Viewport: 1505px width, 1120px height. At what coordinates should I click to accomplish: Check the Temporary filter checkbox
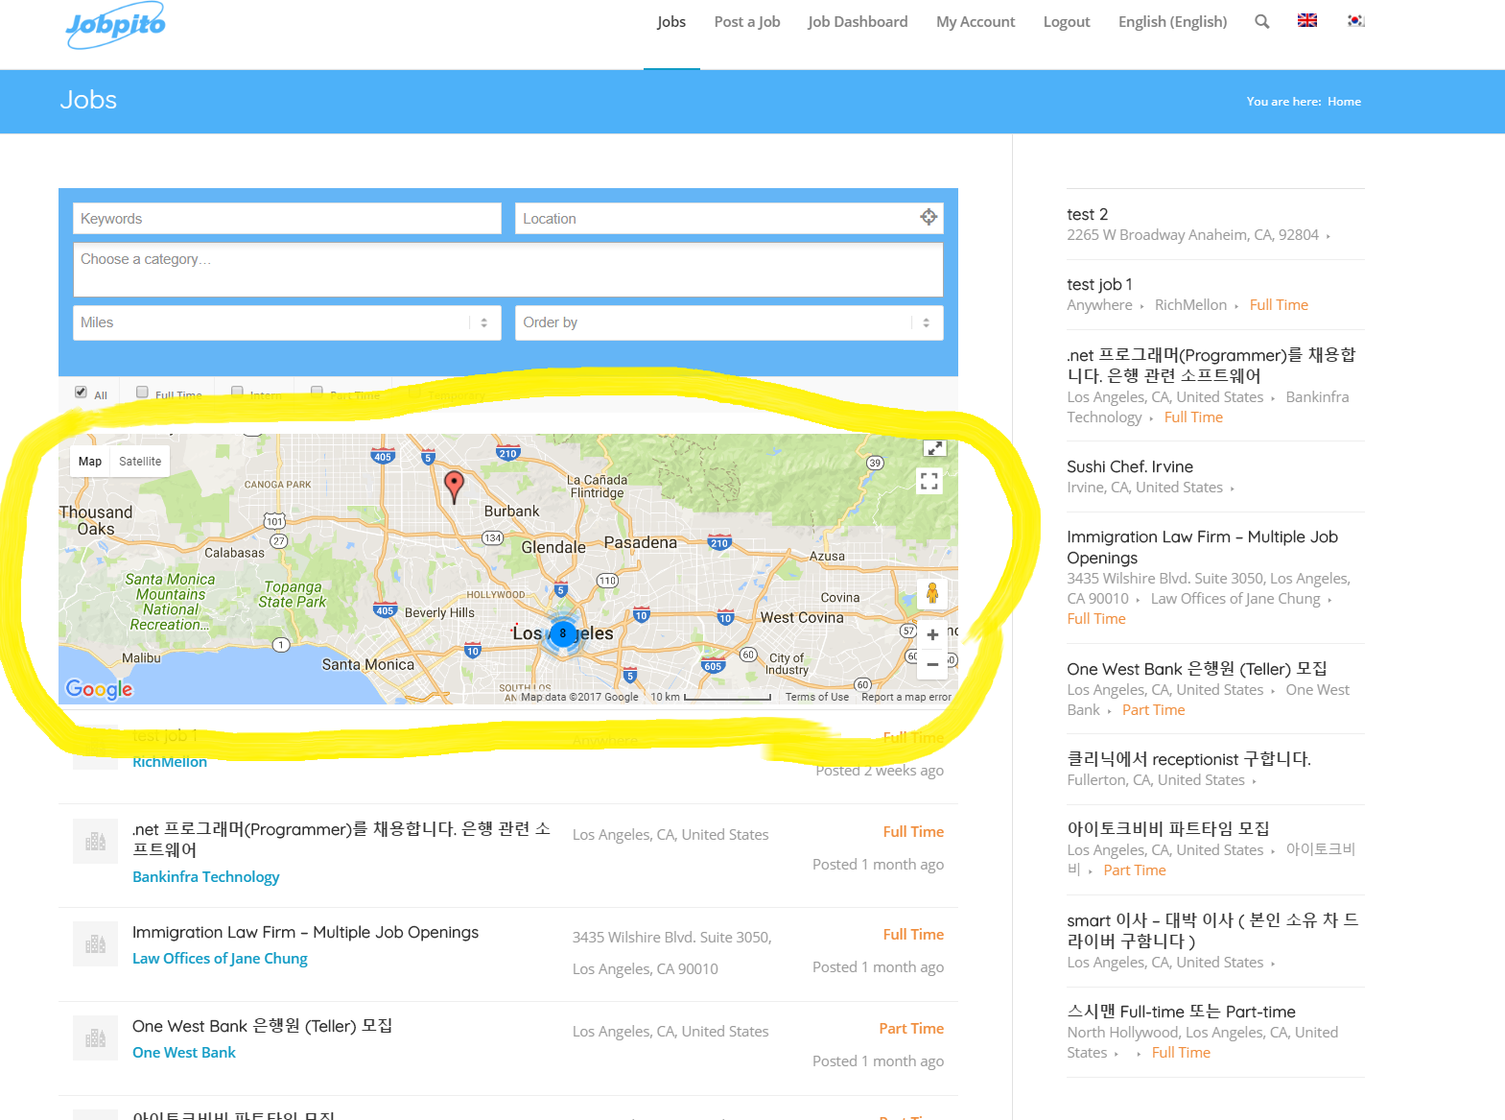(414, 392)
